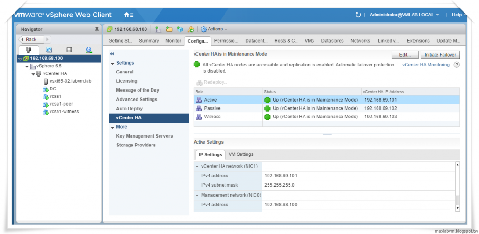Switch to VM Settings tab
The width and height of the screenshot is (479, 234).
pyautogui.click(x=241, y=154)
